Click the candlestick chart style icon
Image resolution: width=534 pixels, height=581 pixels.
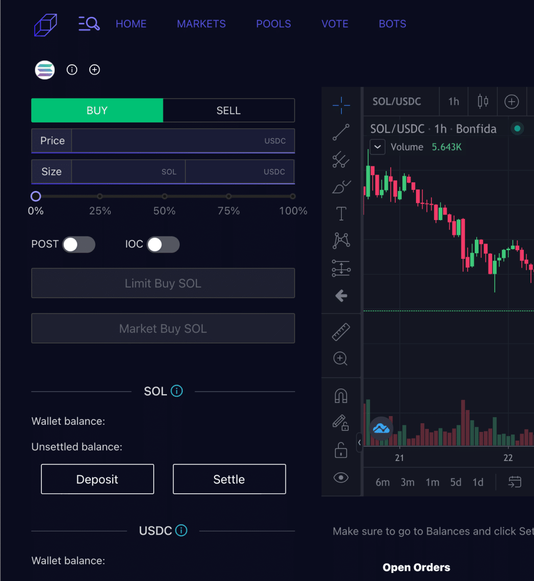(483, 102)
